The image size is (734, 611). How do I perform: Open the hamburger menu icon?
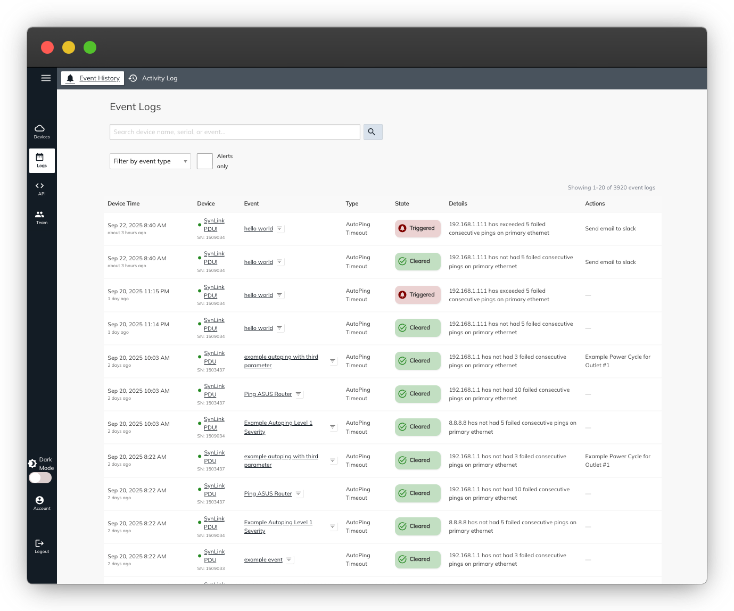(x=46, y=78)
